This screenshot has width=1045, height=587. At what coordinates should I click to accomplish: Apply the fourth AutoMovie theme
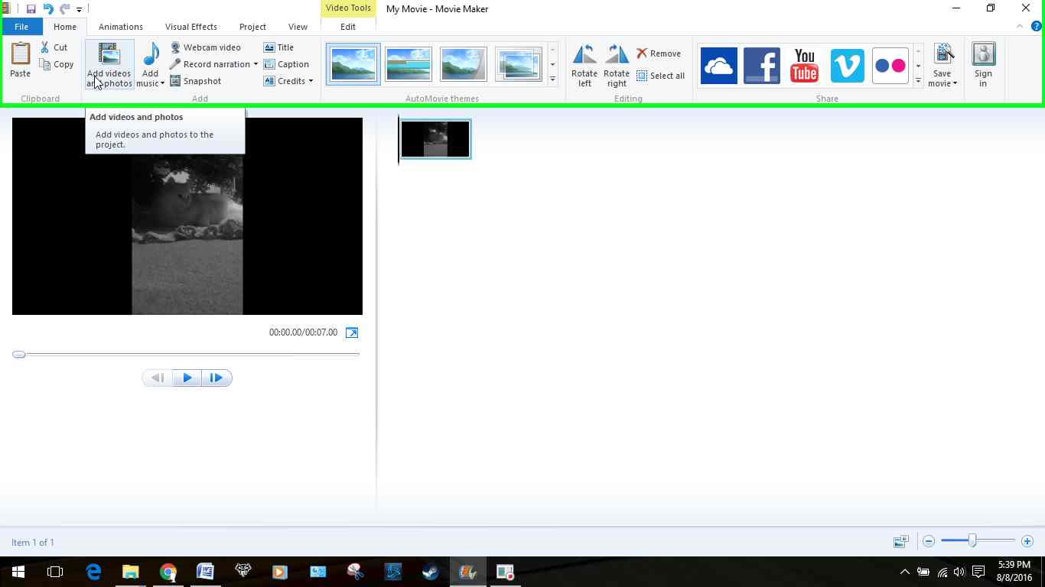click(519, 64)
